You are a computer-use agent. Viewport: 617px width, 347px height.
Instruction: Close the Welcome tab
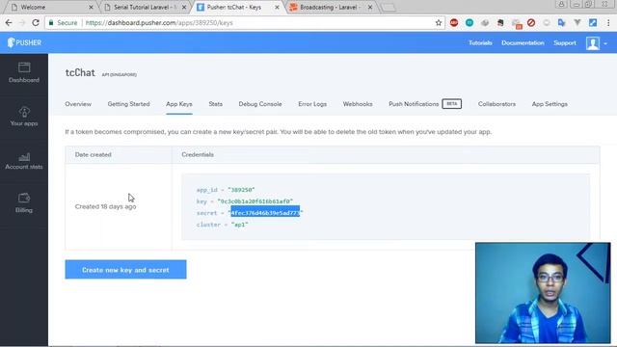click(91, 7)
